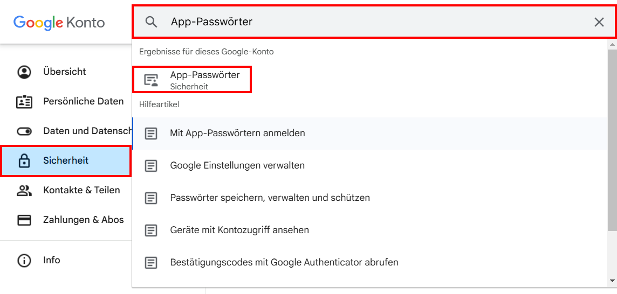The image size is (617, 294).
Task: Open the Übersicht menu item
Action: 65,72
